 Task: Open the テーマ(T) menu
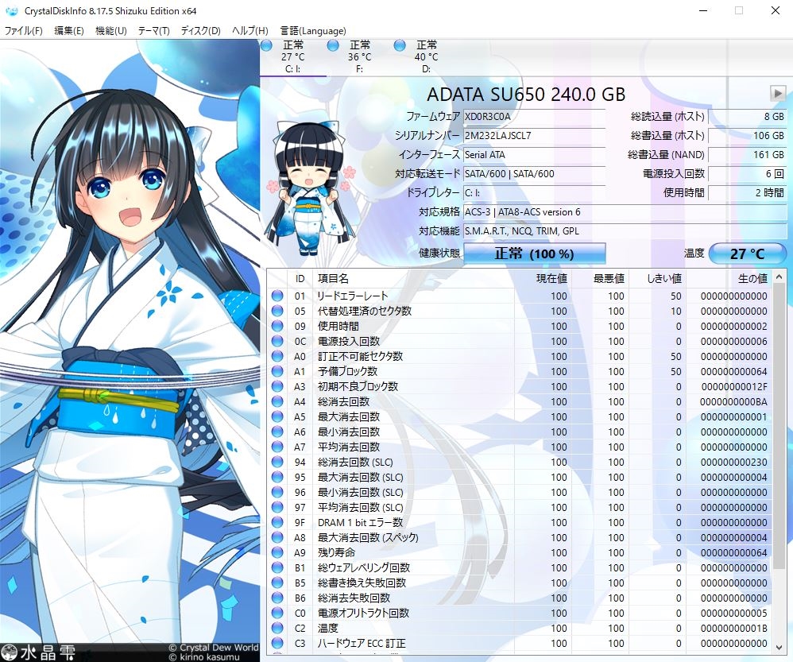[x=153, y=31]
